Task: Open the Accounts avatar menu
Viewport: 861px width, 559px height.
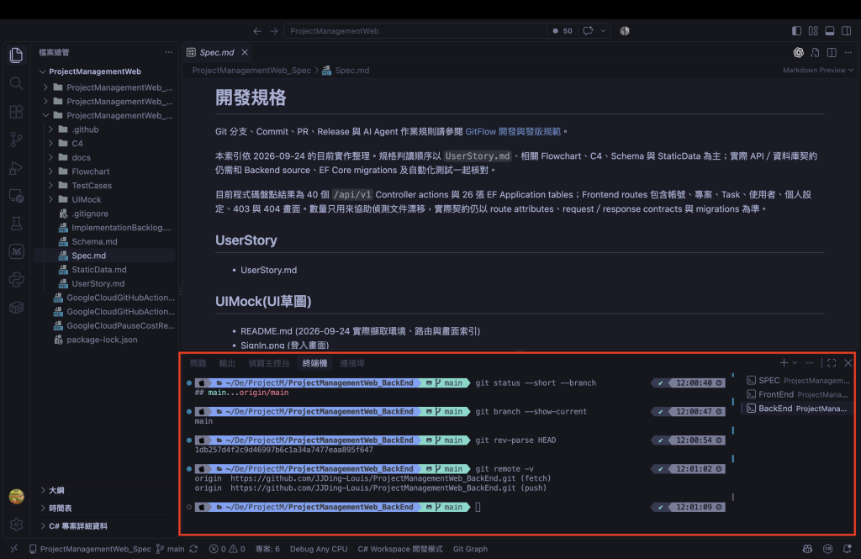Action: (17, 497)
